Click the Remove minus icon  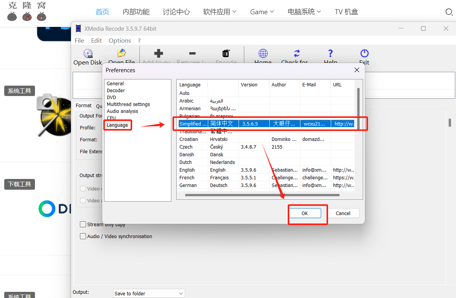(192, 53)
